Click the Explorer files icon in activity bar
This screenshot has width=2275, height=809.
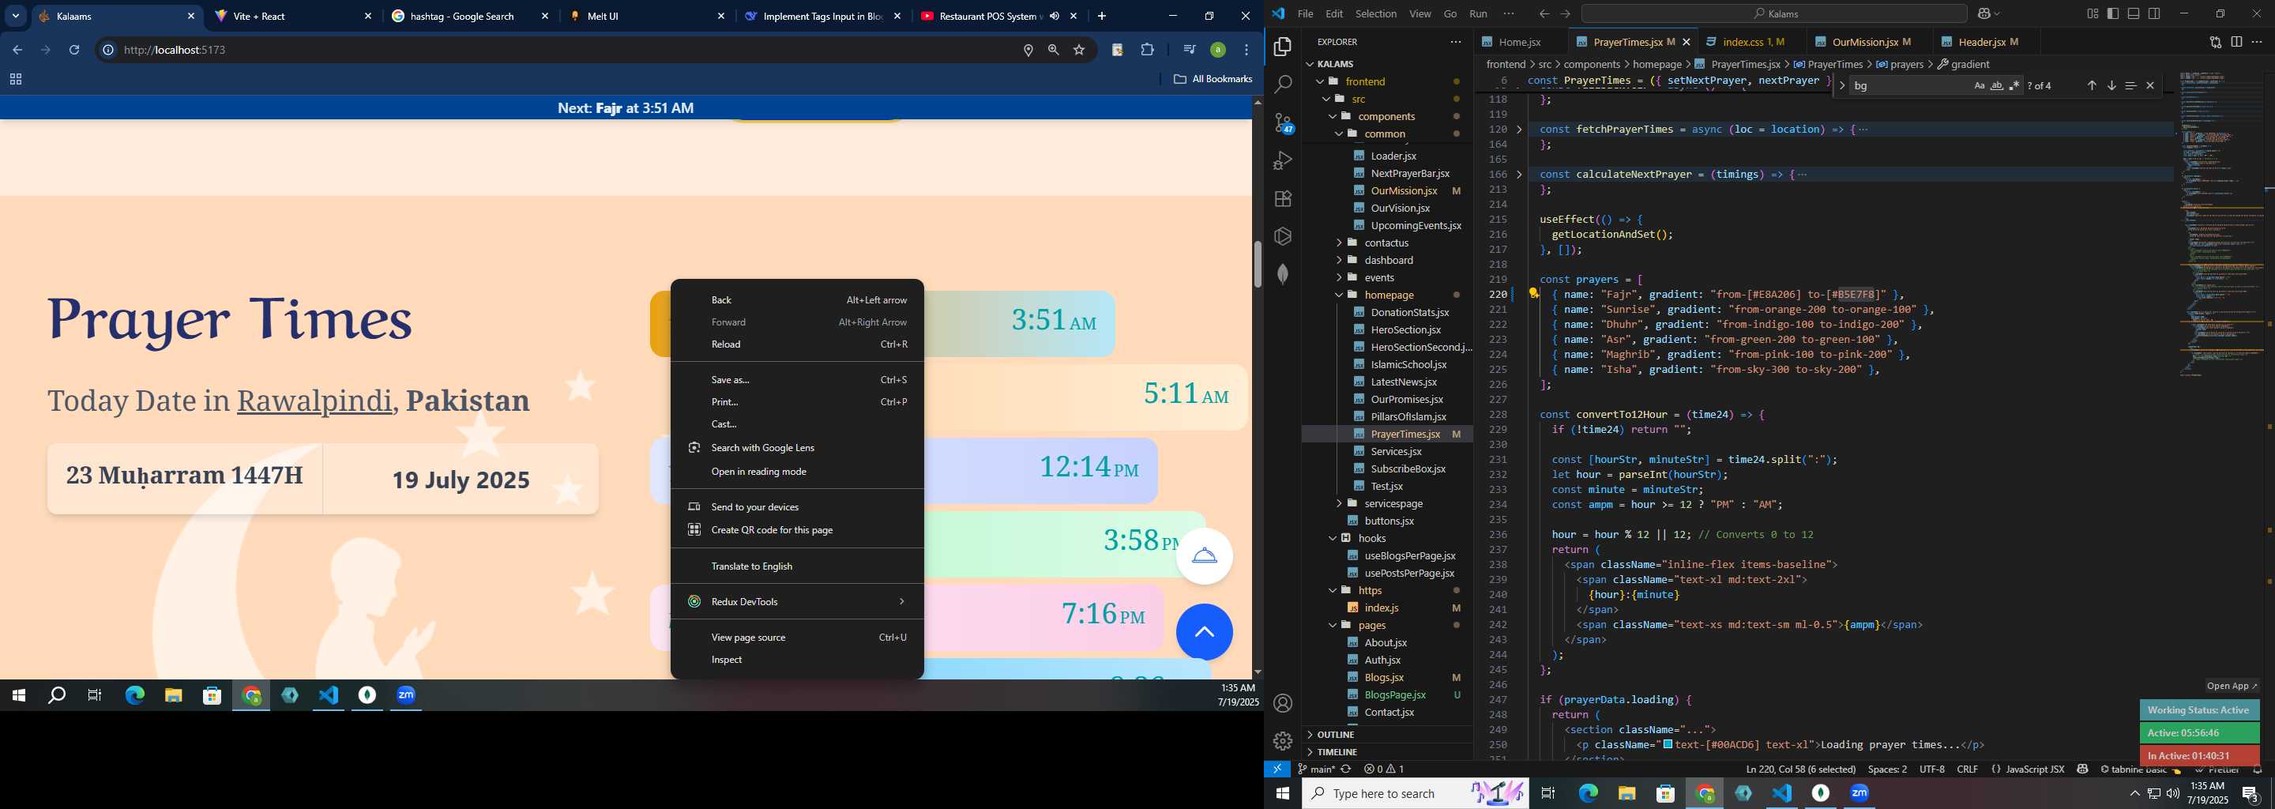pyautogui.click(x=1283, y=47)
